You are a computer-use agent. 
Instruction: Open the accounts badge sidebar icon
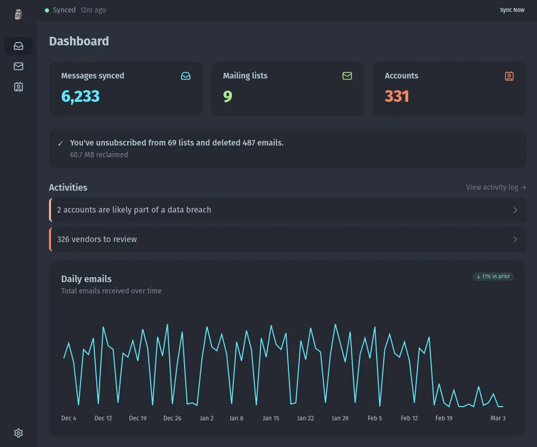[x=18, y=87]
